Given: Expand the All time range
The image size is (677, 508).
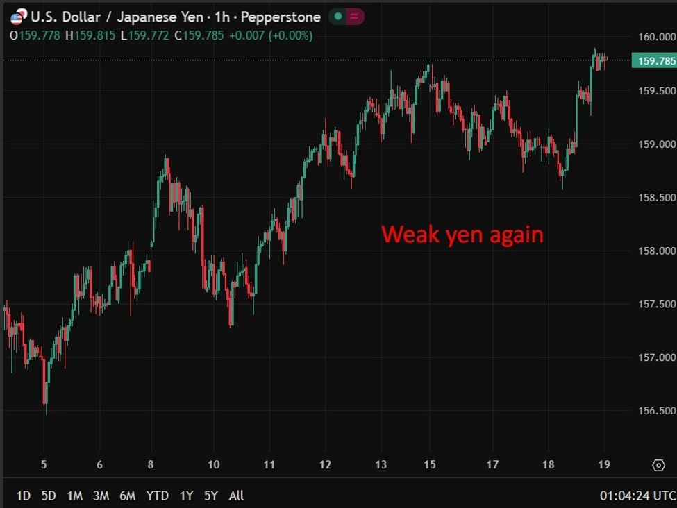Looking at the screenshot, I should click(236, 496).
